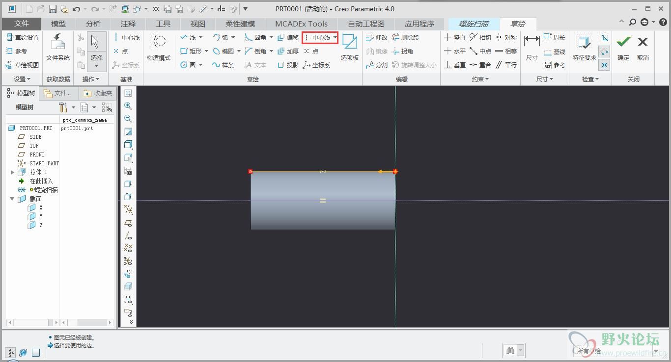Open the sketch Centerline dropdown arrow
This screenshot has height=362, width=671.
click(x=335, y=37)
